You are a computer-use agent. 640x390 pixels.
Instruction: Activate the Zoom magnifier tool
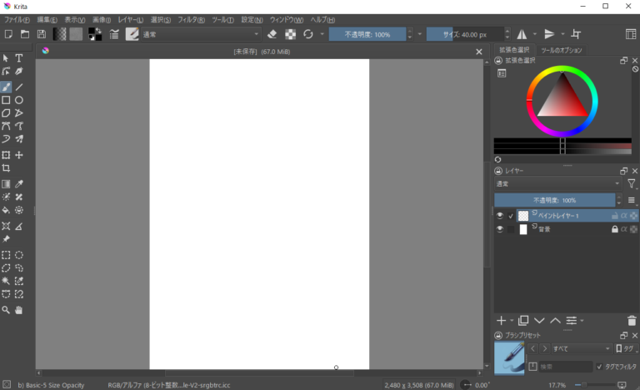[6, 310]
